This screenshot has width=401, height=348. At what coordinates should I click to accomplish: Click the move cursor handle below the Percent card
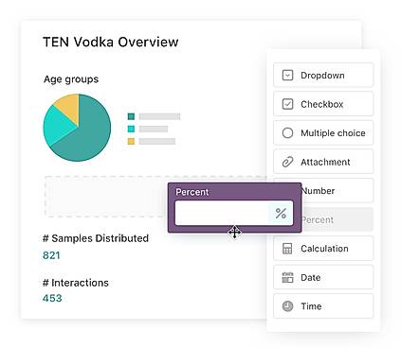click(x=234, y=233)
